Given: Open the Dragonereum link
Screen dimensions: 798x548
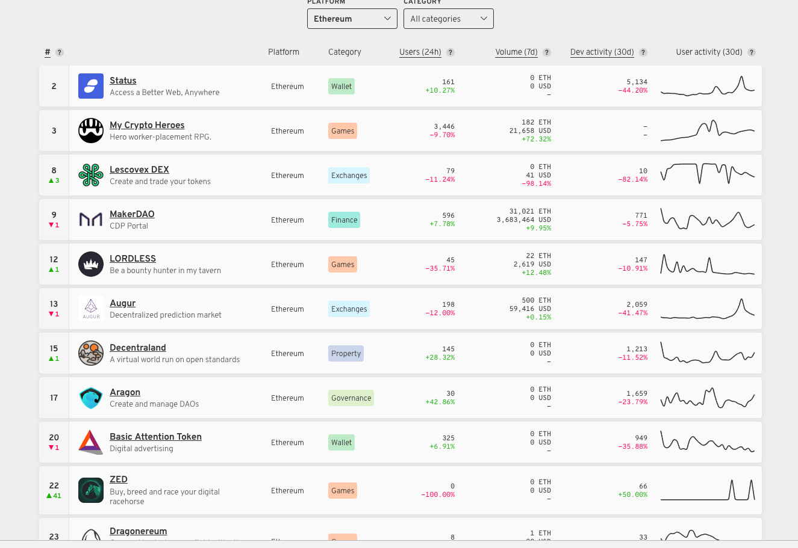Looking at the screenshot, I should [x=139, y=531].
